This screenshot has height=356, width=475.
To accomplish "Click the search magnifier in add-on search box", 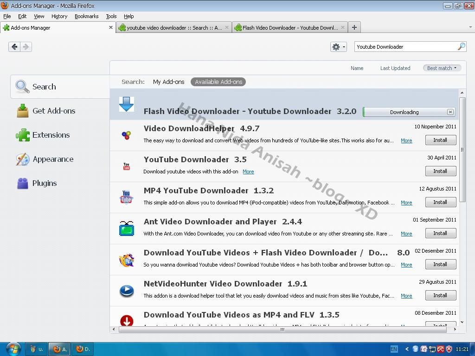I will pos(461,47).
